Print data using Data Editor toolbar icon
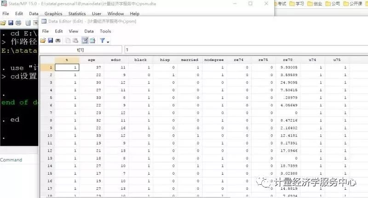This screenshot has height=198, width=368. pos(58,41)
